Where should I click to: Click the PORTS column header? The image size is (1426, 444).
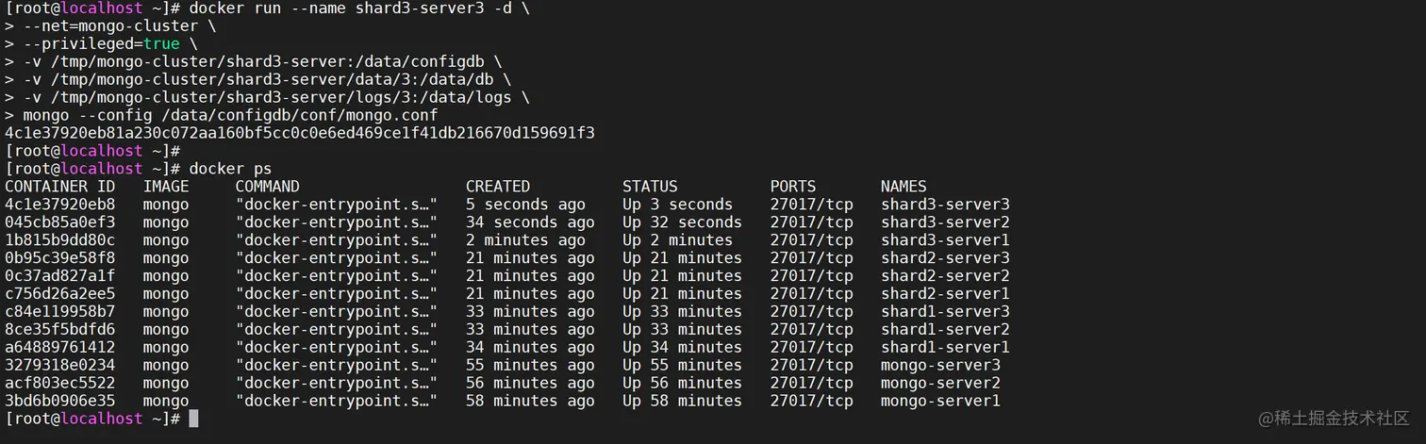tap(793, 187)
